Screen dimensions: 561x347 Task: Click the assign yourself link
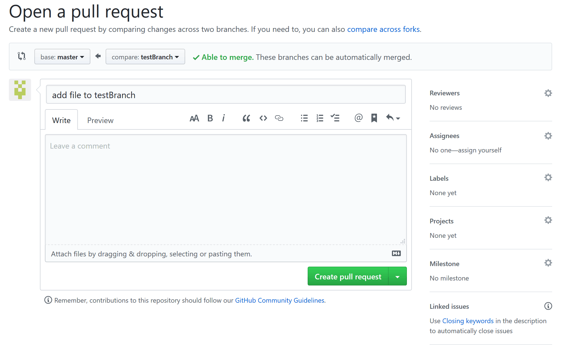click(x=480, y=150)
